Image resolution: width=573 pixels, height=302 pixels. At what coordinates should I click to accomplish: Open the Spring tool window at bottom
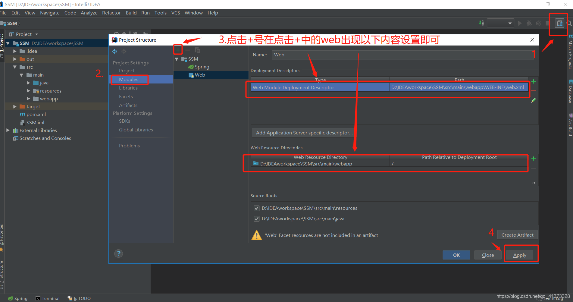coord(17,298)
